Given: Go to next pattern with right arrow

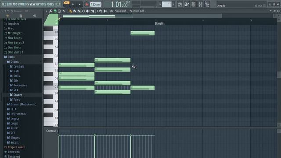Looking at the screenshot, I should (x=173, y=4).
